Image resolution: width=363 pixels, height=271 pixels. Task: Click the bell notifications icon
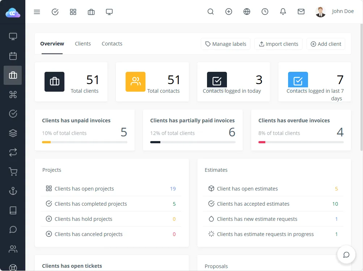pyautogui.click(x=283, y=12)
